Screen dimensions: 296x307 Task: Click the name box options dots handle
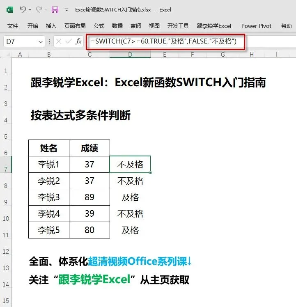49,41
